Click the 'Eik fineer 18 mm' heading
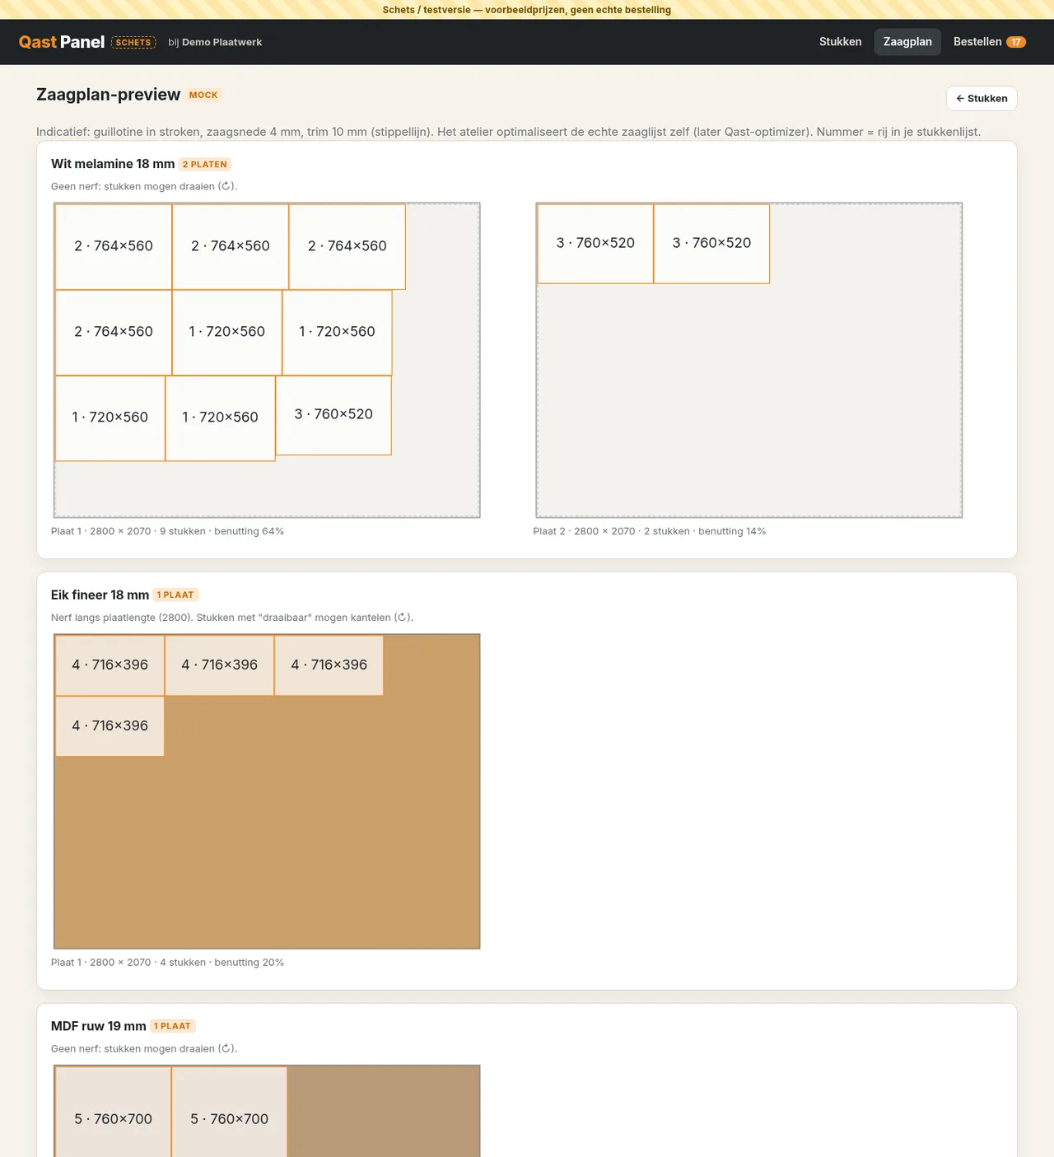Viewport: 1054px width, 1157px height. tap(100, 595)
